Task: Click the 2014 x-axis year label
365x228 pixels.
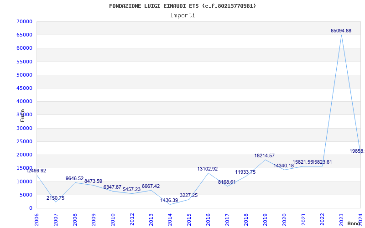Action: coord(170,219)
